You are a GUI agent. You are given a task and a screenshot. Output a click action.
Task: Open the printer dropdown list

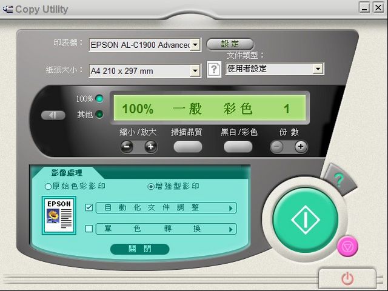tap(195, 45)
